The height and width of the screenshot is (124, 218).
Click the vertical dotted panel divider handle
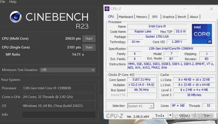(x=101, y=103)
